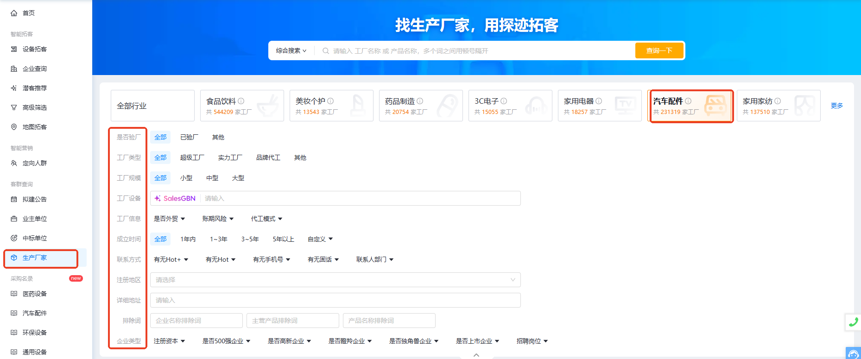Collapse the filter panel with bottom chevron
861x359 pixels.
[x=476, y=355]
